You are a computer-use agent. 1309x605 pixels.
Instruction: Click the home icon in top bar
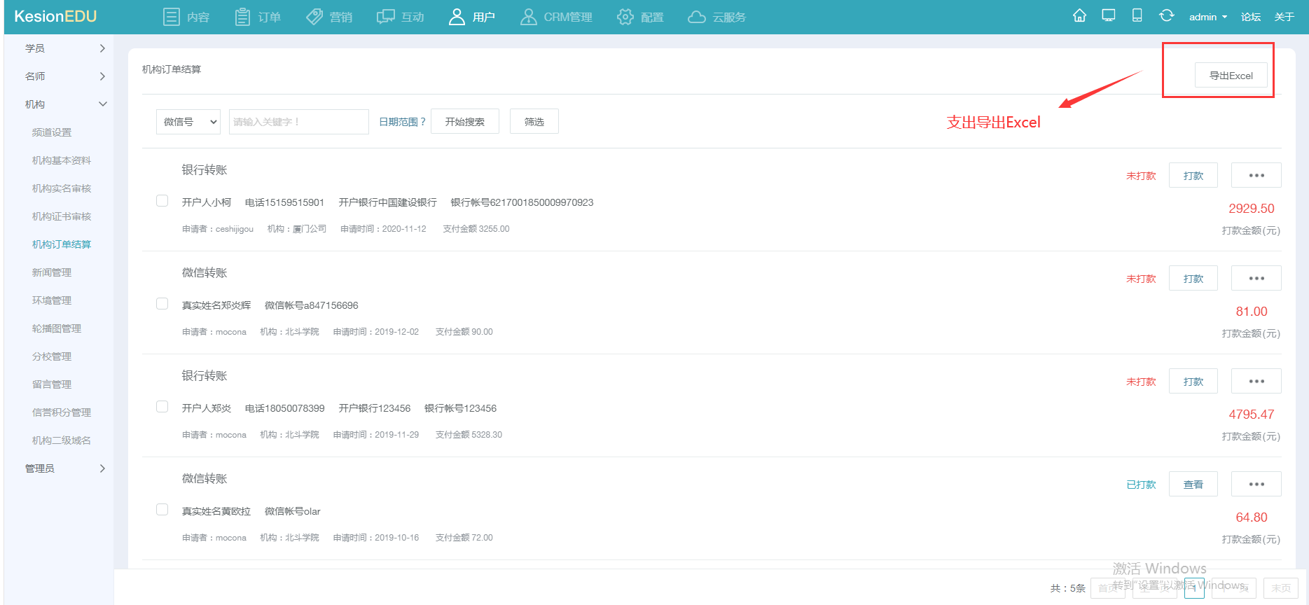[1079, 15]
